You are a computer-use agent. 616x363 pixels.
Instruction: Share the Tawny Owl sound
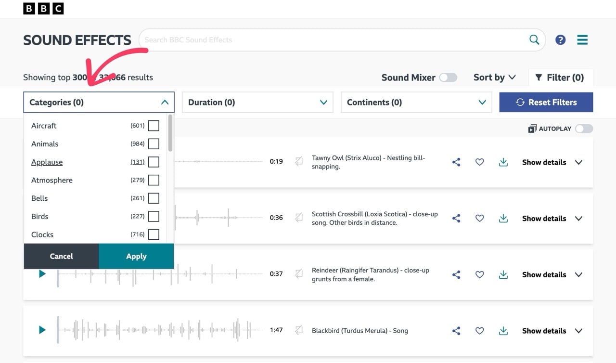point(456,162)
